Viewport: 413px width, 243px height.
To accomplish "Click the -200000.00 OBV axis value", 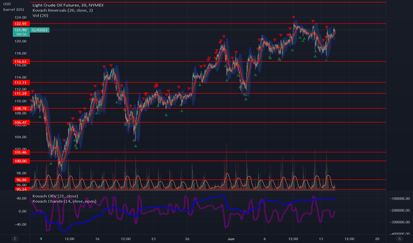I will (400, 210).
